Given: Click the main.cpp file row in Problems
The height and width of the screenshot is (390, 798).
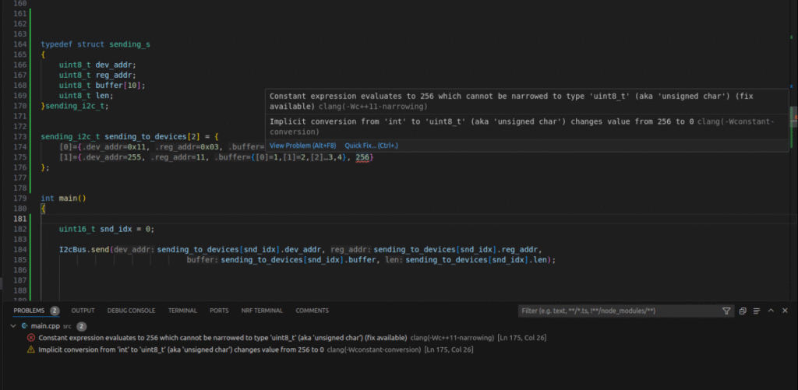Looking at the screenshot, I should [x=399, y=325].
